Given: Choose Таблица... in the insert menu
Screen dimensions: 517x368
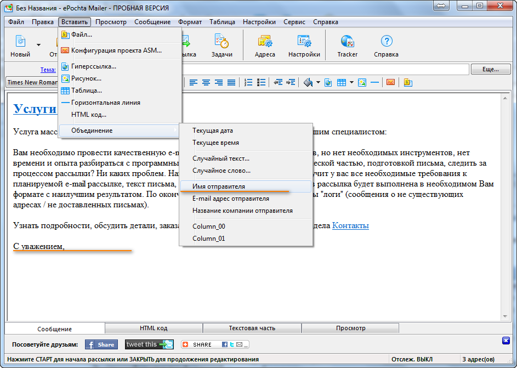Looking at the screenshot, I should (120, 90).
